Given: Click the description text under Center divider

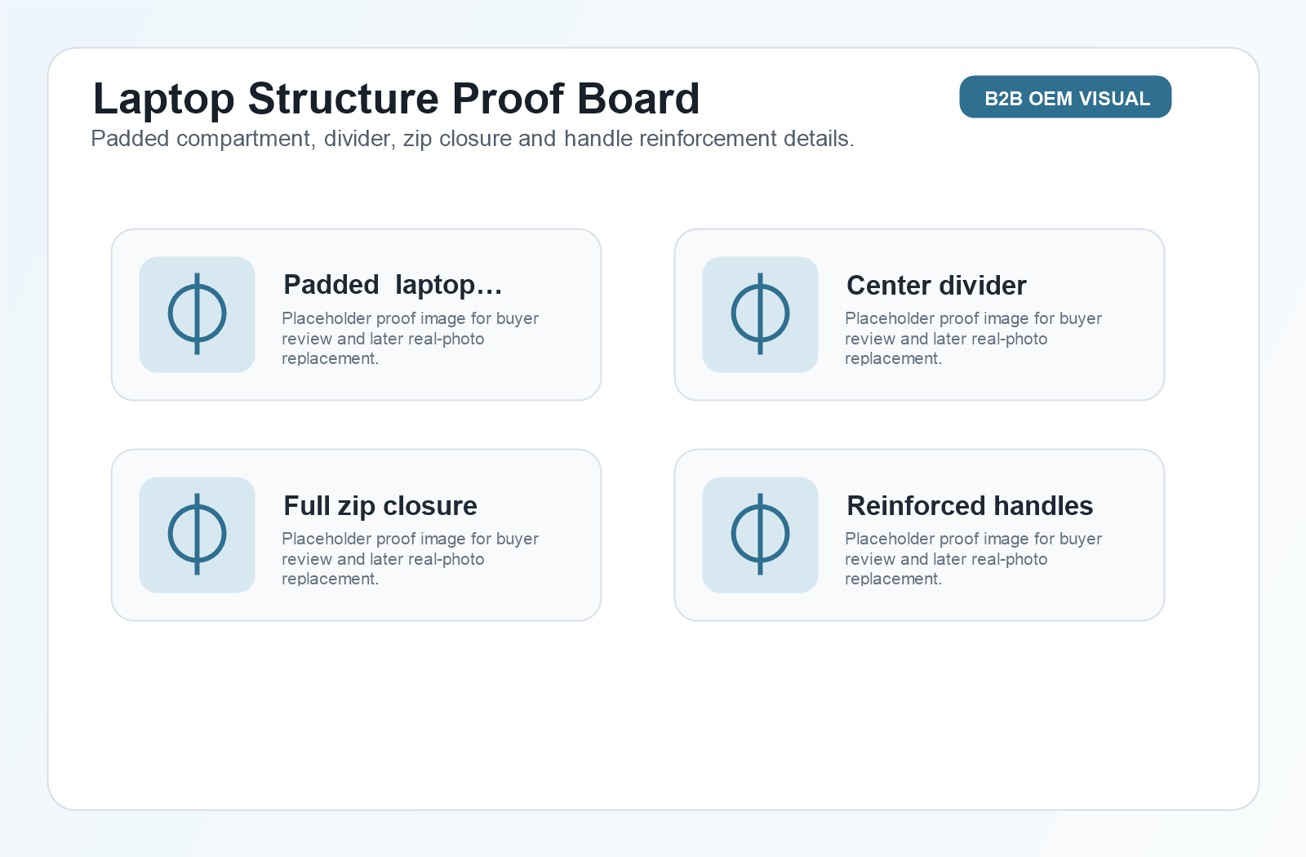Looking at the screenshot, I should point(973,338).
